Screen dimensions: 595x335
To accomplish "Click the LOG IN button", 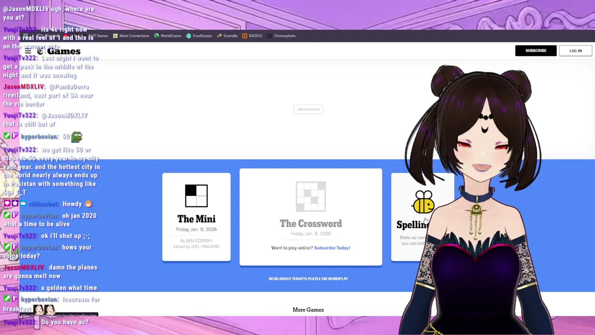I will click(x=575, y=51).
